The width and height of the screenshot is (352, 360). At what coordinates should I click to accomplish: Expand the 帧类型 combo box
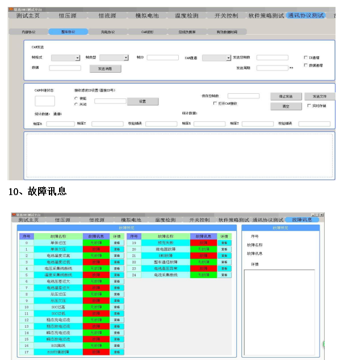(125, 58)
